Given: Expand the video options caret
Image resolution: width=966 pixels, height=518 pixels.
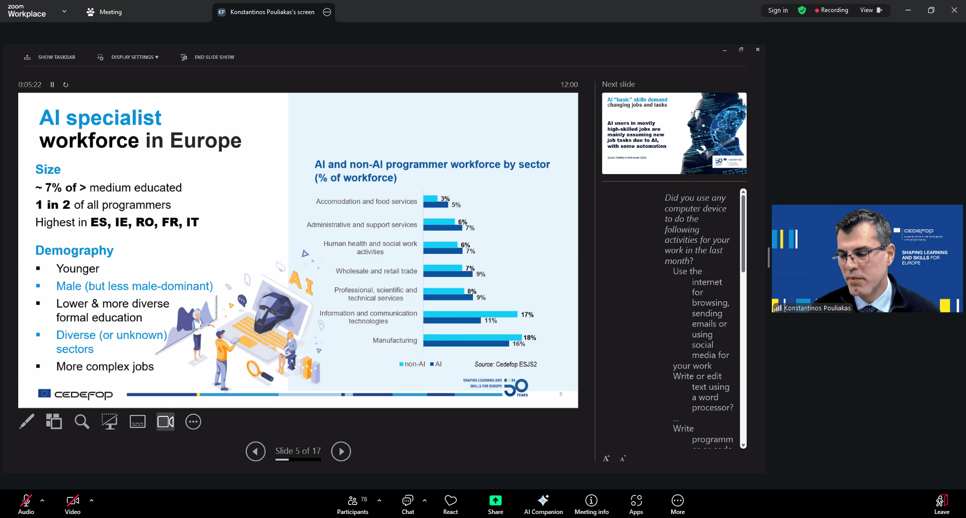Looking at the screenshot, I should (92, 500).
